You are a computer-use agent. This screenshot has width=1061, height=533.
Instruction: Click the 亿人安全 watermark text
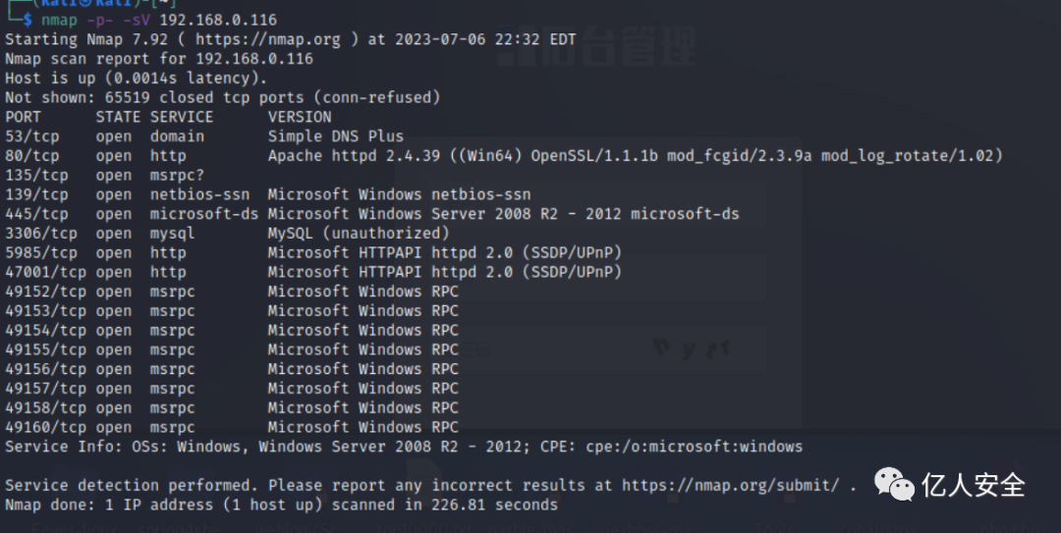[973, 485]
